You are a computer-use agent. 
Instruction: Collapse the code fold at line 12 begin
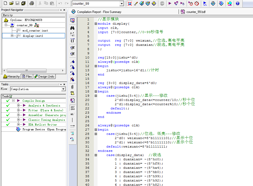coord(95,66)
